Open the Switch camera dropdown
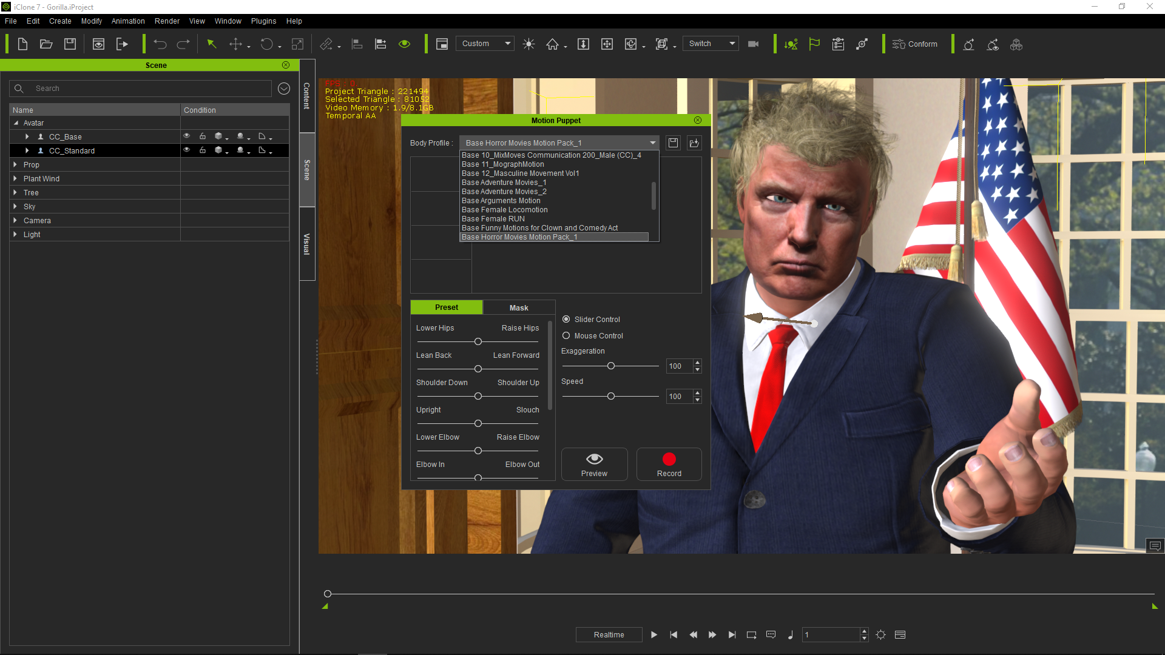The height and width of the screenshot is (655, 1165). [x=711, y=44]
